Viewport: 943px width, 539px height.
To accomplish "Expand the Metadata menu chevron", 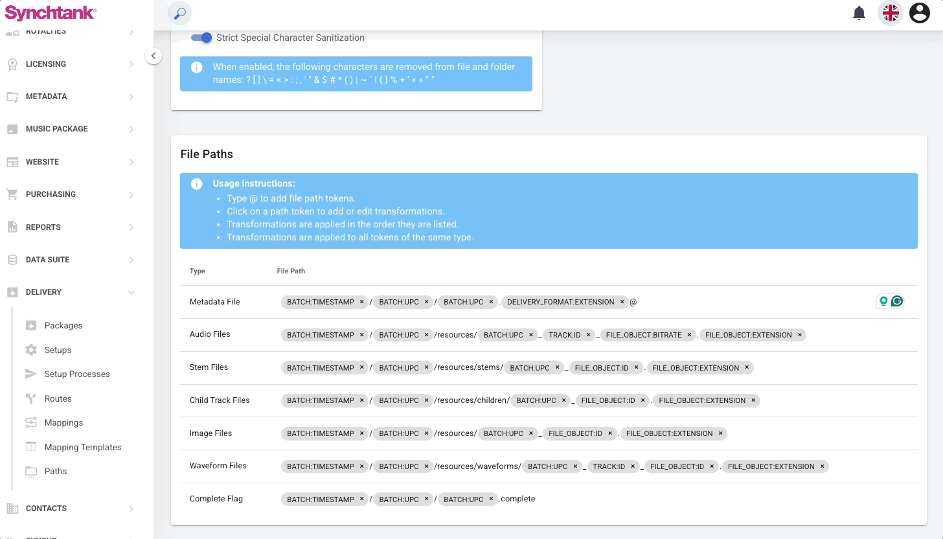I will coord(131,97).
